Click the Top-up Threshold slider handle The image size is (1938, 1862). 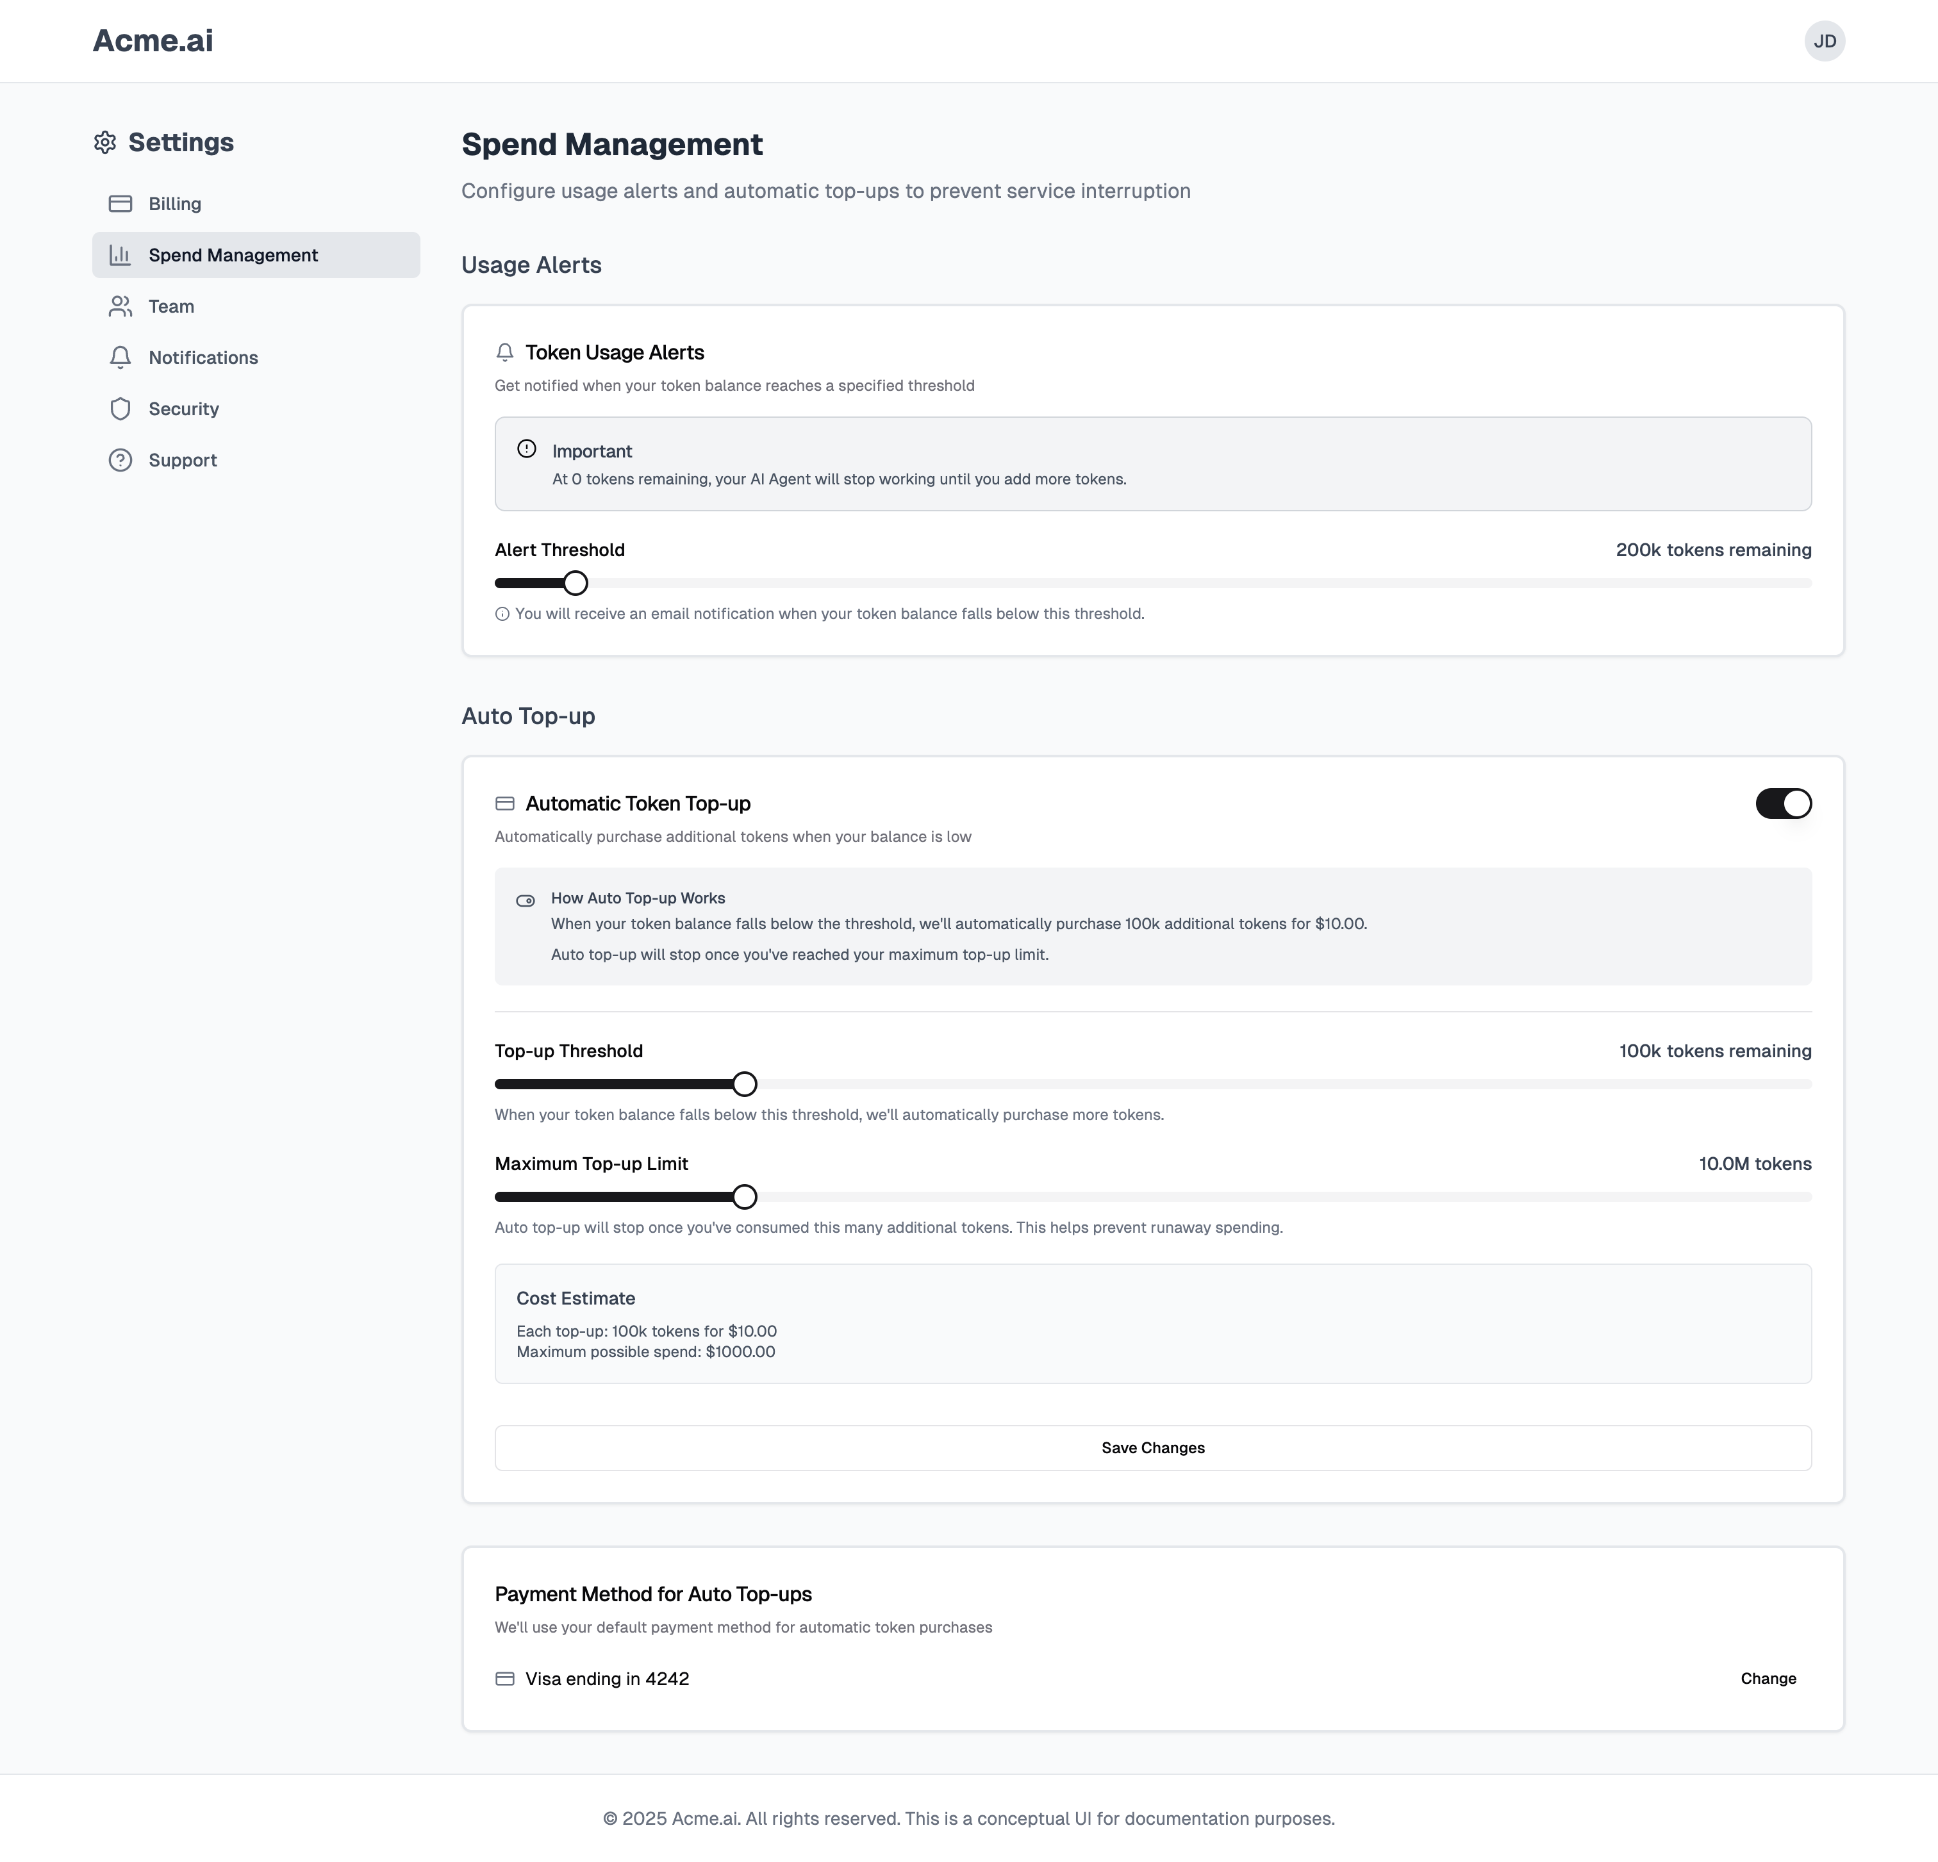(745, 1084)
